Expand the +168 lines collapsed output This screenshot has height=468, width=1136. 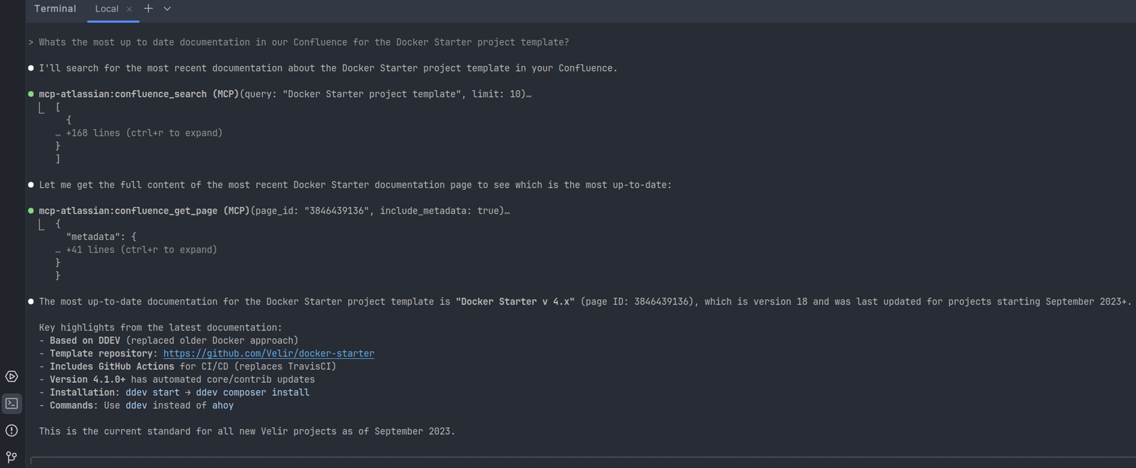click(x=144, y=133)
